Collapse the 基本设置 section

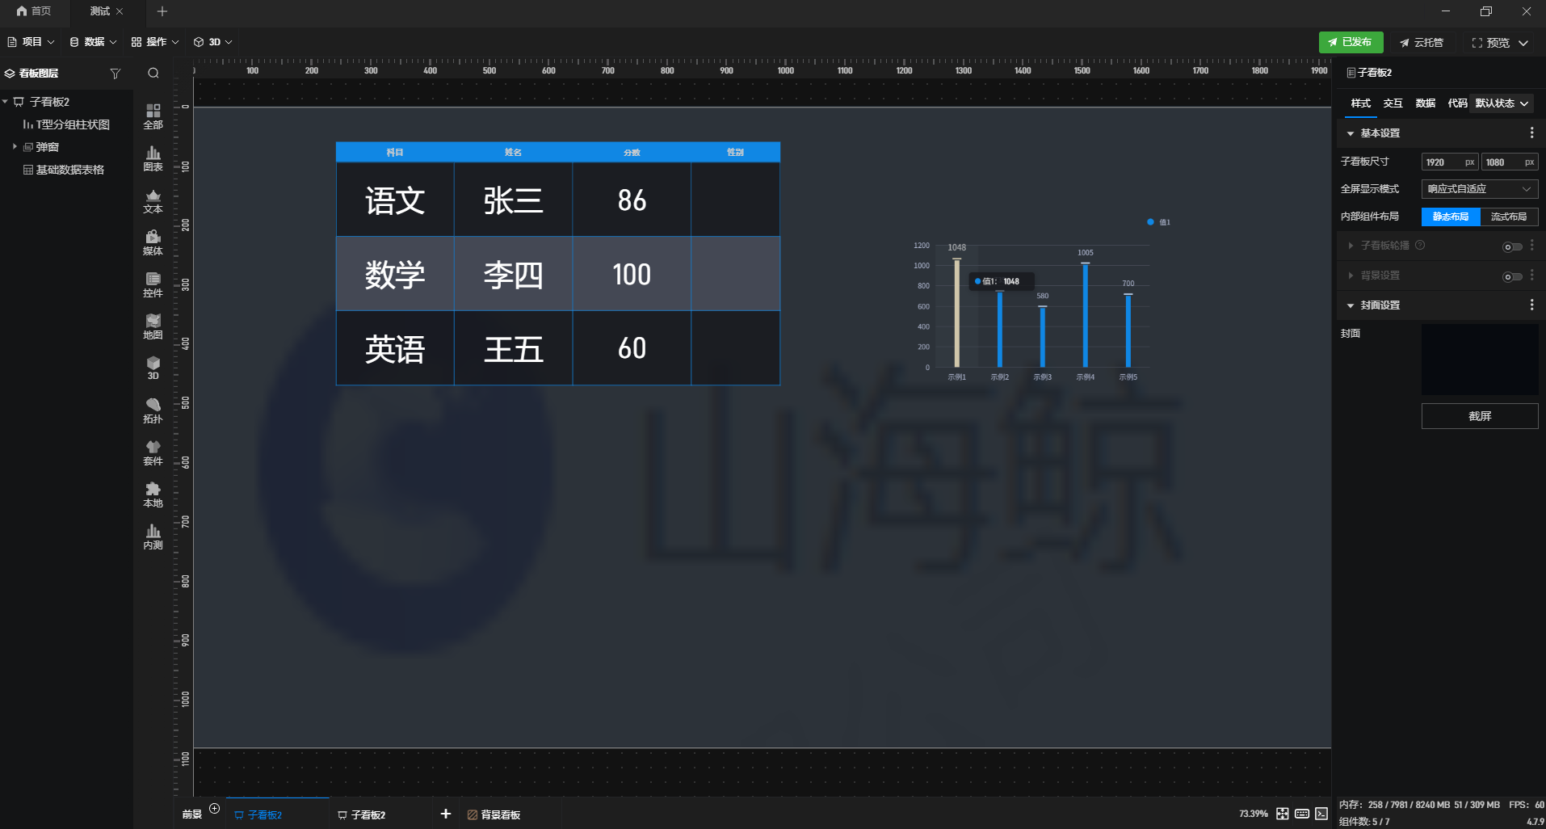(1350, 133)
